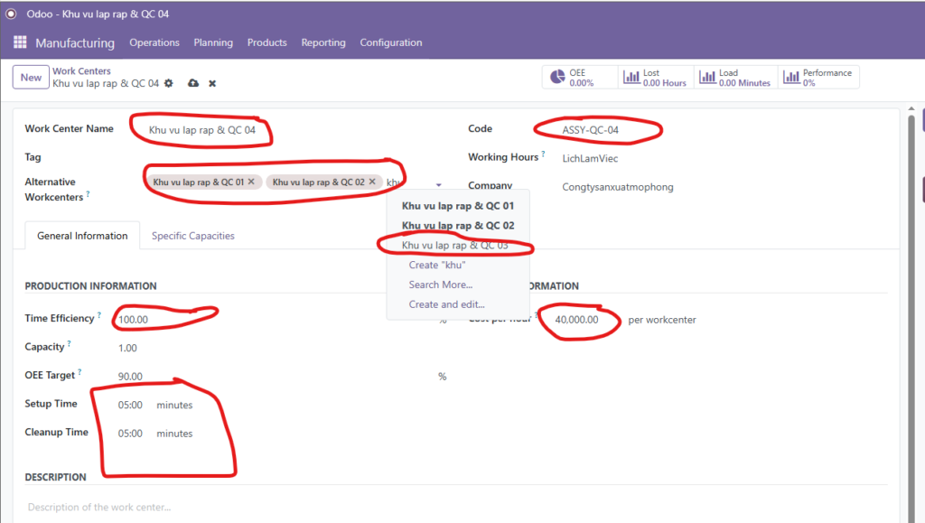Discard changes with the X icon
This screenshot has width=925, height=523.
point(212,83)
